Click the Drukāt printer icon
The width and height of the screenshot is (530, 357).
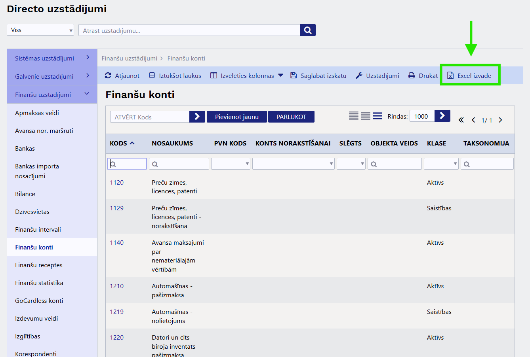click(412, 76)
